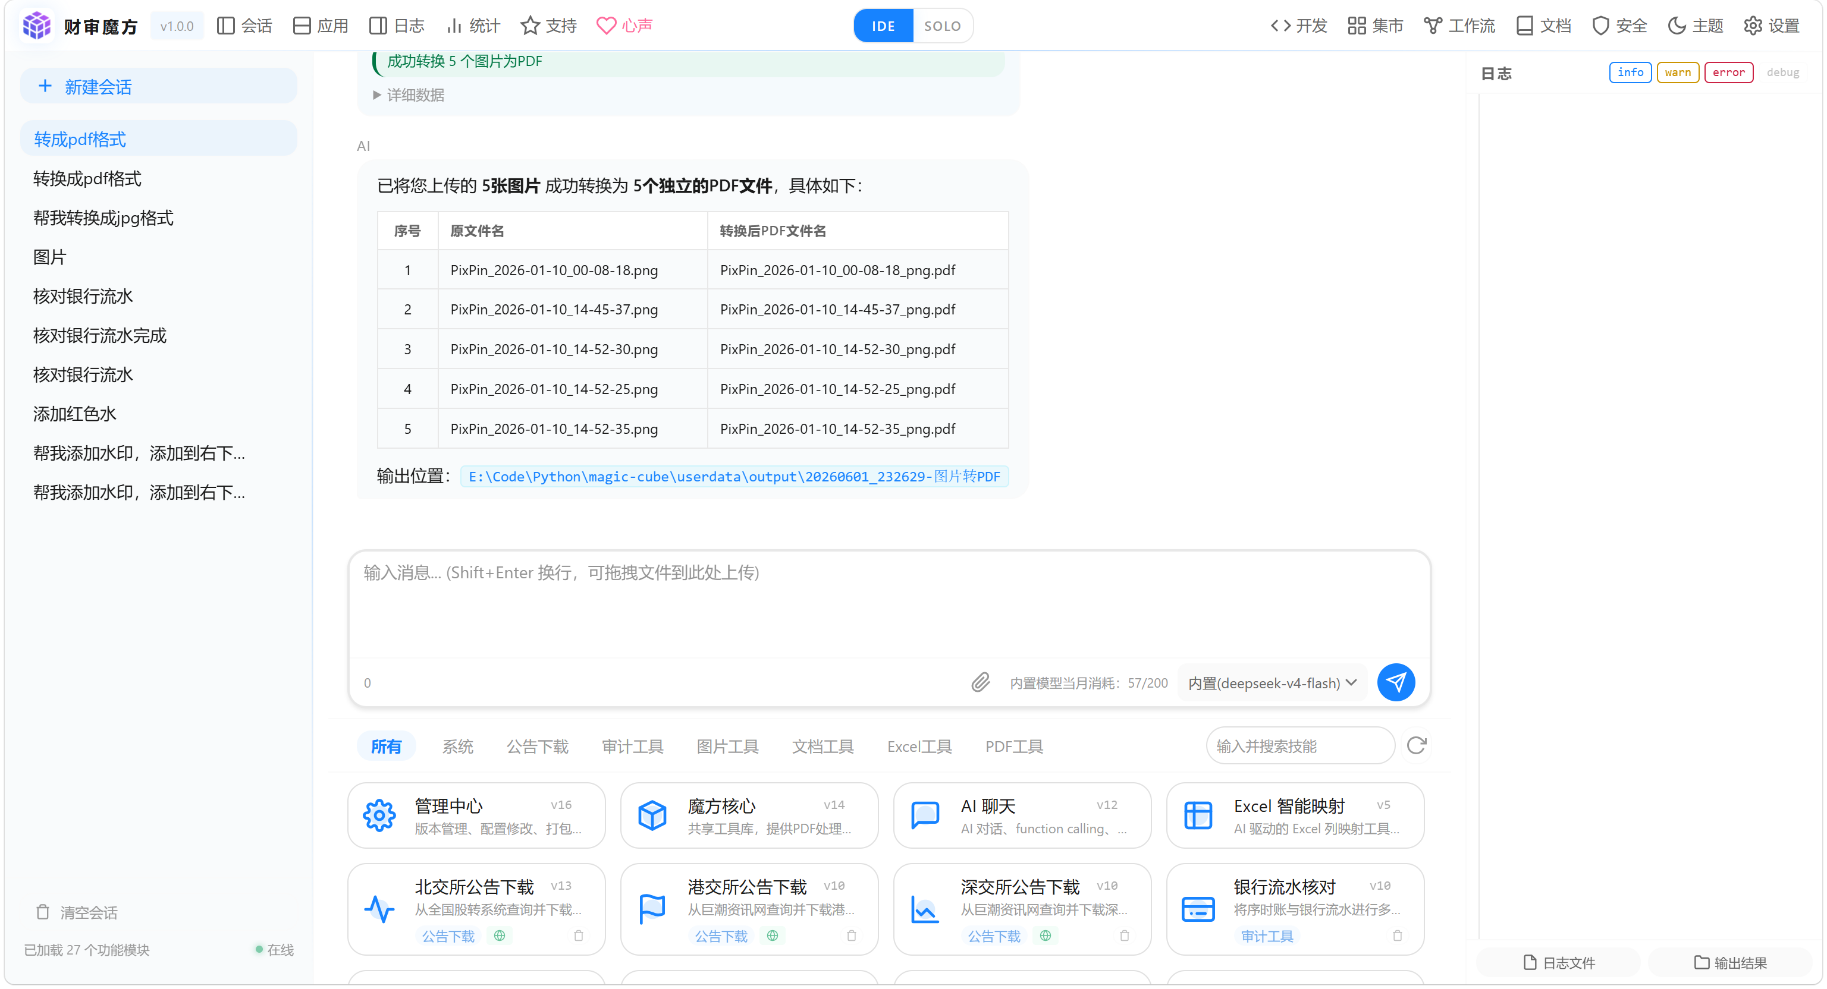
Task: Toggle the debug log filter
Action: click(1782, 73)
